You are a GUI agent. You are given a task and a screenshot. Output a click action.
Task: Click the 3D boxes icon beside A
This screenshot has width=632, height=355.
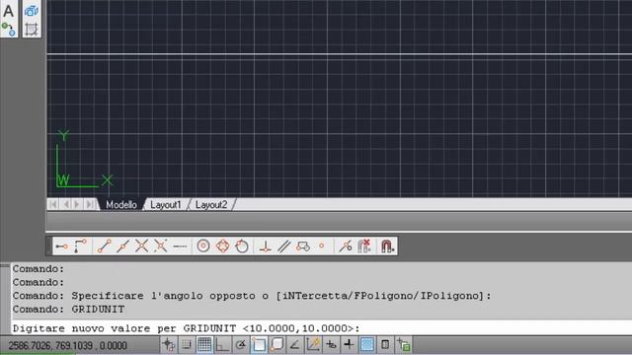[x=32, y=11]
